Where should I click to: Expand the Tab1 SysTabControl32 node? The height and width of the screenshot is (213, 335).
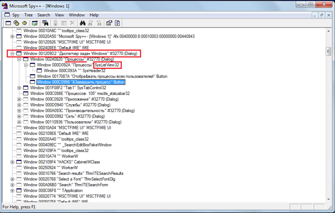click(x=19, y=88)
